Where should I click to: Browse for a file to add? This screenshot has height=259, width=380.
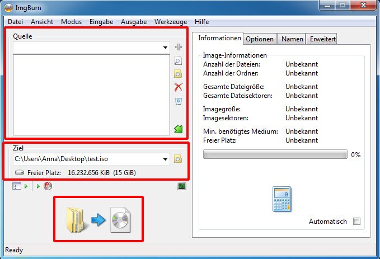pos(179,61)
